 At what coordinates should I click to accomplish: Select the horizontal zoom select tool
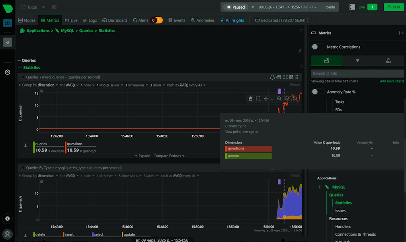pyautogui.click(x=266, y=98)
